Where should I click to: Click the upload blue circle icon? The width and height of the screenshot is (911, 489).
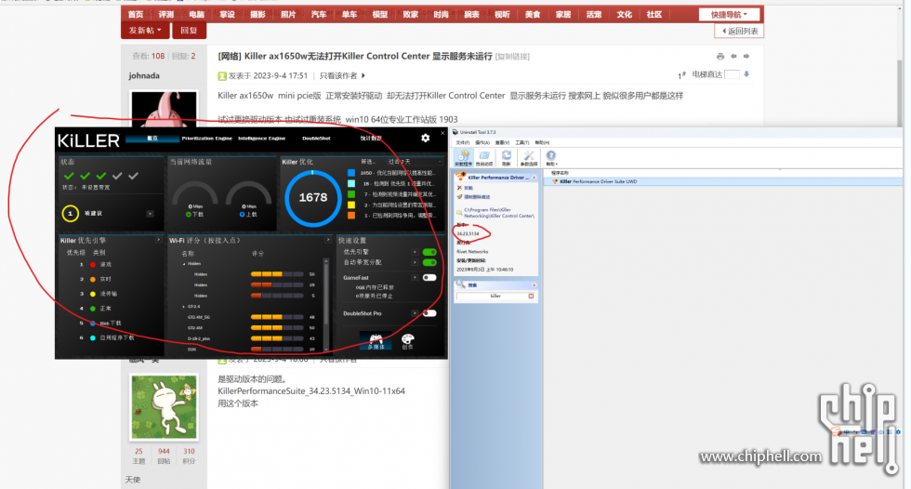pos(243,215)
